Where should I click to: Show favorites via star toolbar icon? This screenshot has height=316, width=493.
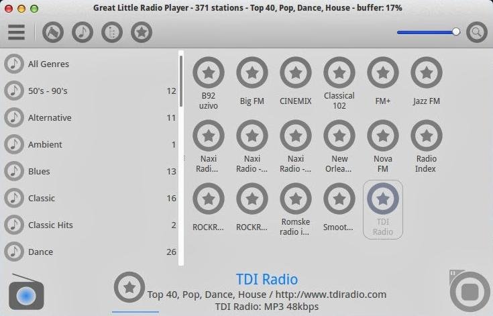[x=142, y=32]
